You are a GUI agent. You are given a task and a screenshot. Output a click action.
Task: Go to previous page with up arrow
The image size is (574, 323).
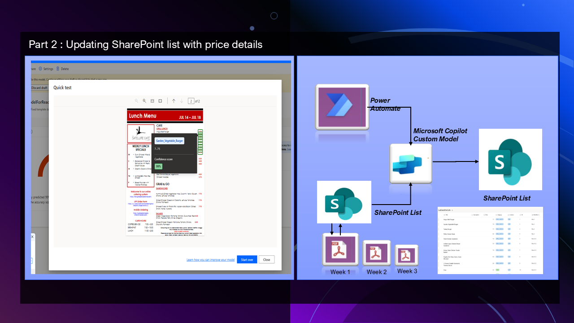174,101
